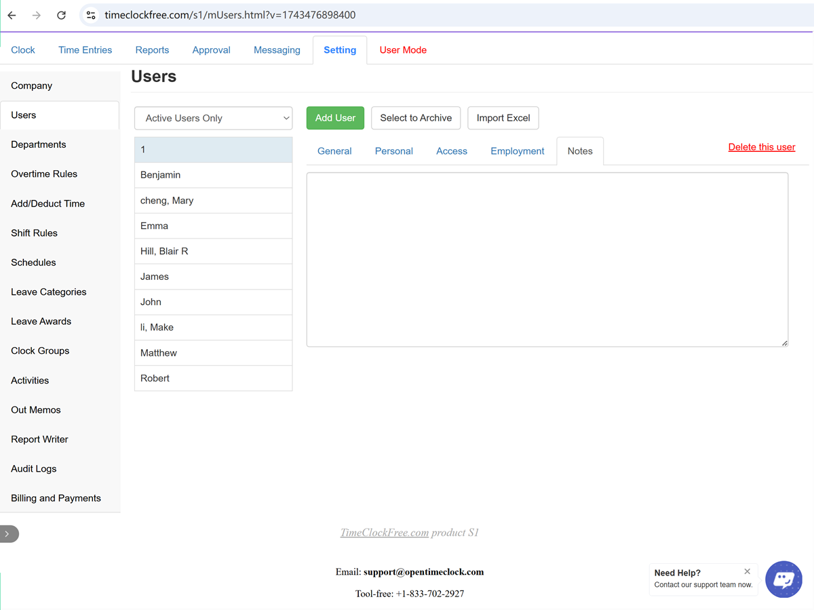The image size is (814, 610).
Task: Select user Hill, Blair R
Action: point(214,251)
